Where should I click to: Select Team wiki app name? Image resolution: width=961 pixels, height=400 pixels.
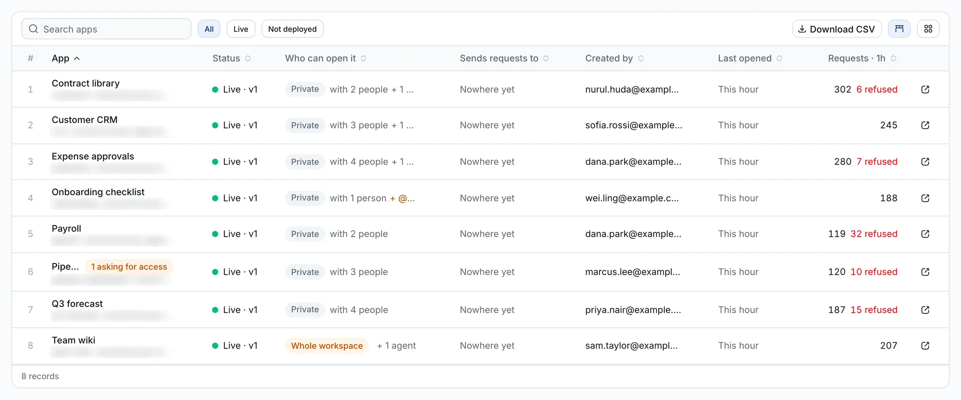click(x=73, y=340)
